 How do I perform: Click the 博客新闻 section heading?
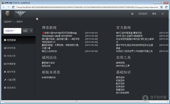pos(49,28)
